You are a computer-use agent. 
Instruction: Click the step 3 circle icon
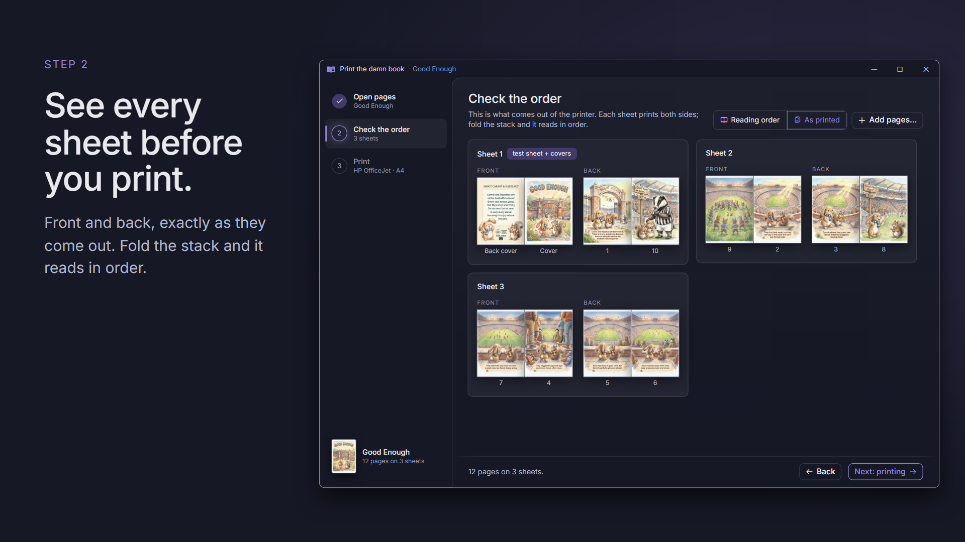(339, 166)
